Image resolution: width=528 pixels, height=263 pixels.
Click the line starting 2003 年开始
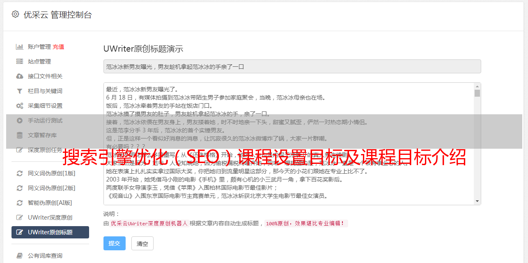pyautogui.click(x=224, y=179)
